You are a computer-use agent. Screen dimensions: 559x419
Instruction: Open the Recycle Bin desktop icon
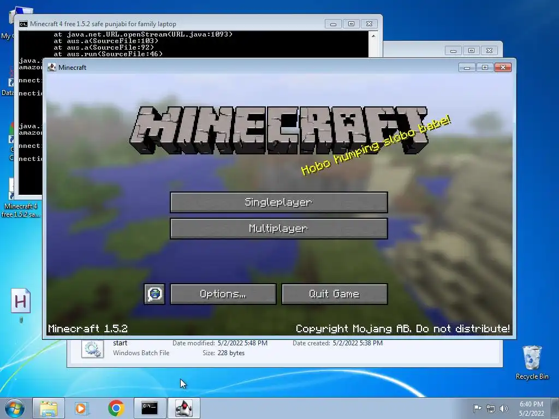[x=532, y=362]
